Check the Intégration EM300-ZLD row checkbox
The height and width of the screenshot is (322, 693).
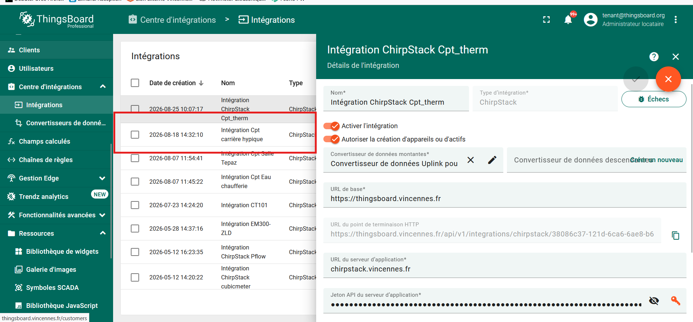pos(135,229)
